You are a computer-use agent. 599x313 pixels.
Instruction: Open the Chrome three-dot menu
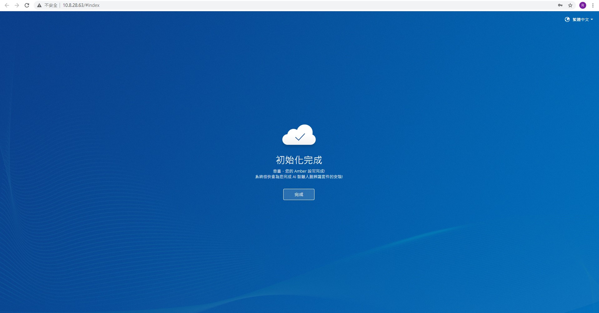(593, 5)
